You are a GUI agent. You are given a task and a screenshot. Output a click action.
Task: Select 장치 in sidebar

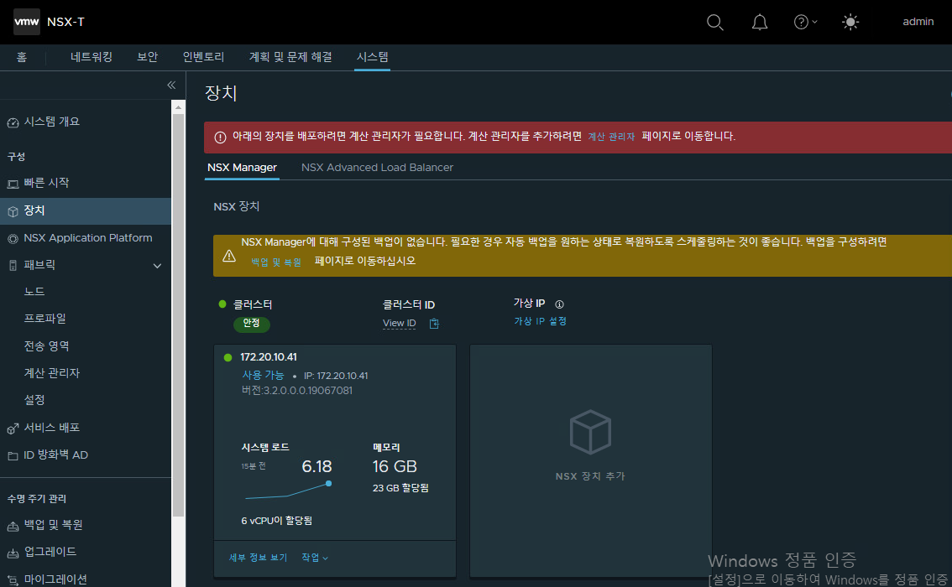tap(34, 211)
